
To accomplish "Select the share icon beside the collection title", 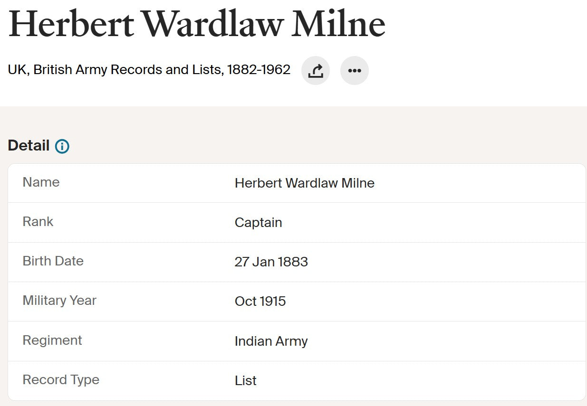I will coord(315,70).
